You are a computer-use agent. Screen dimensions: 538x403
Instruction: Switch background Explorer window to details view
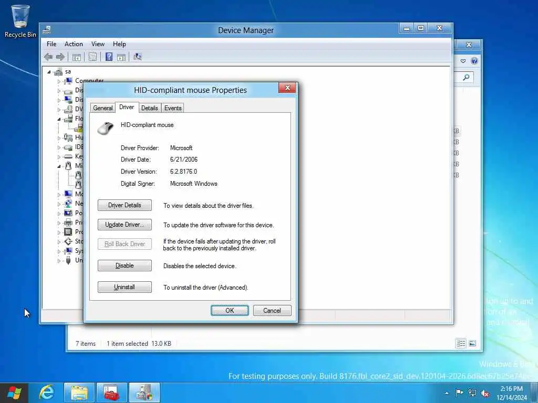(x=461, y=343)
